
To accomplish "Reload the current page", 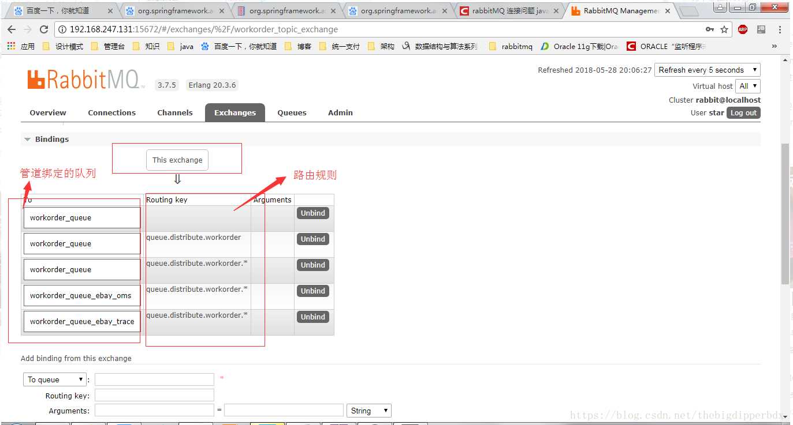I will point(44,29).
